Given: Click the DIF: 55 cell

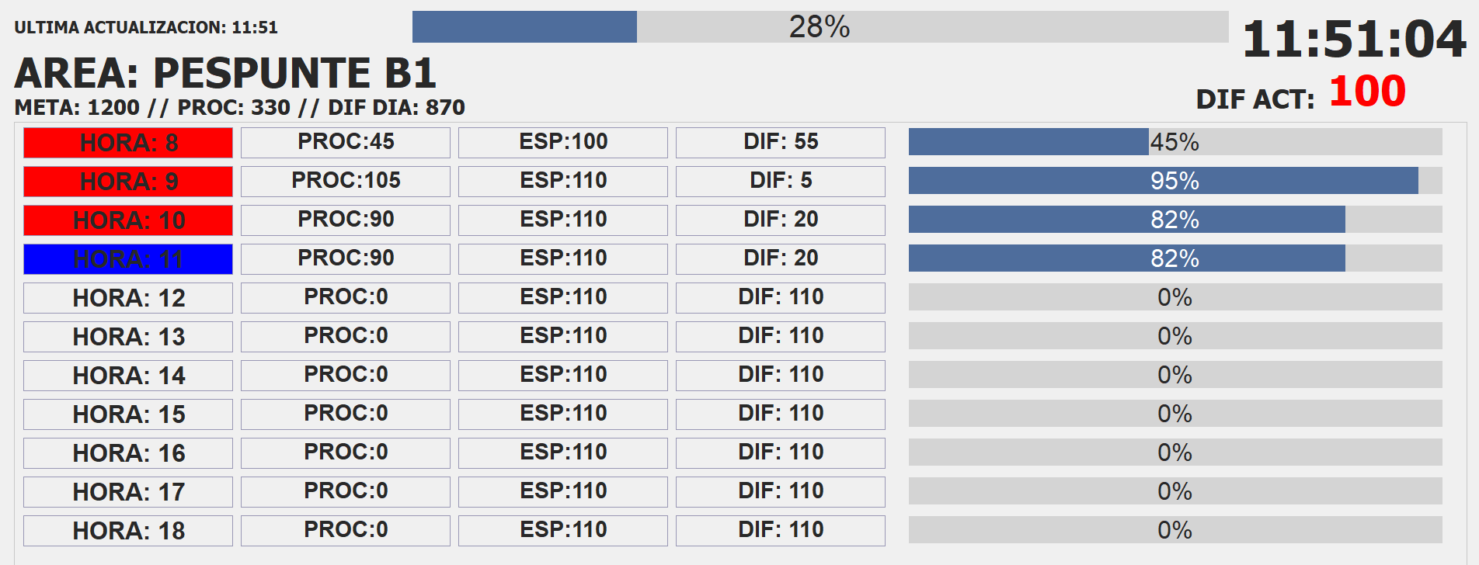Looking at the screenshot, I should pos(781,142).
